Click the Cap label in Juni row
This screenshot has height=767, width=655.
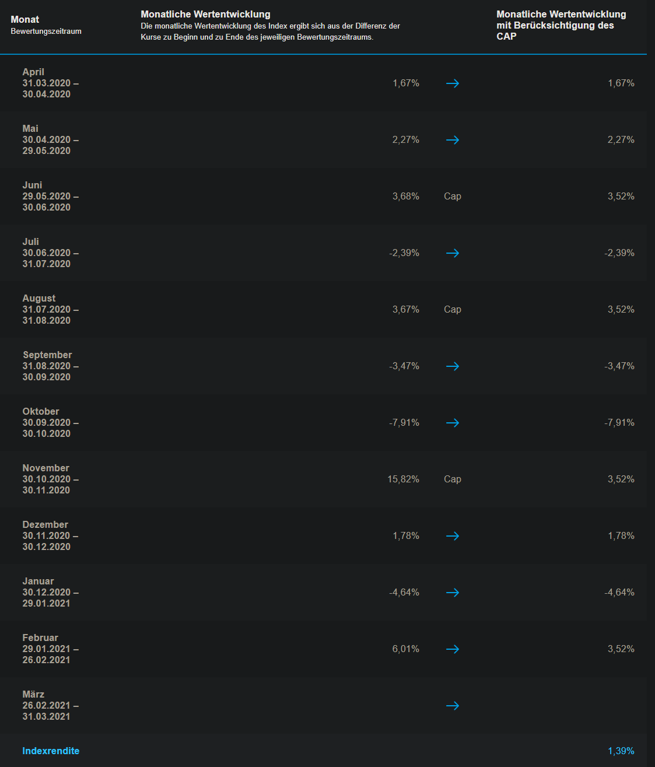coord(453,197)
